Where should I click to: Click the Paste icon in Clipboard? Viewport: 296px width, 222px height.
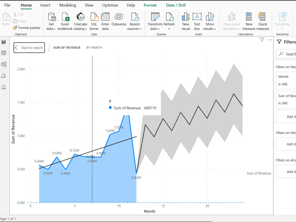click(x=6, y=17)
